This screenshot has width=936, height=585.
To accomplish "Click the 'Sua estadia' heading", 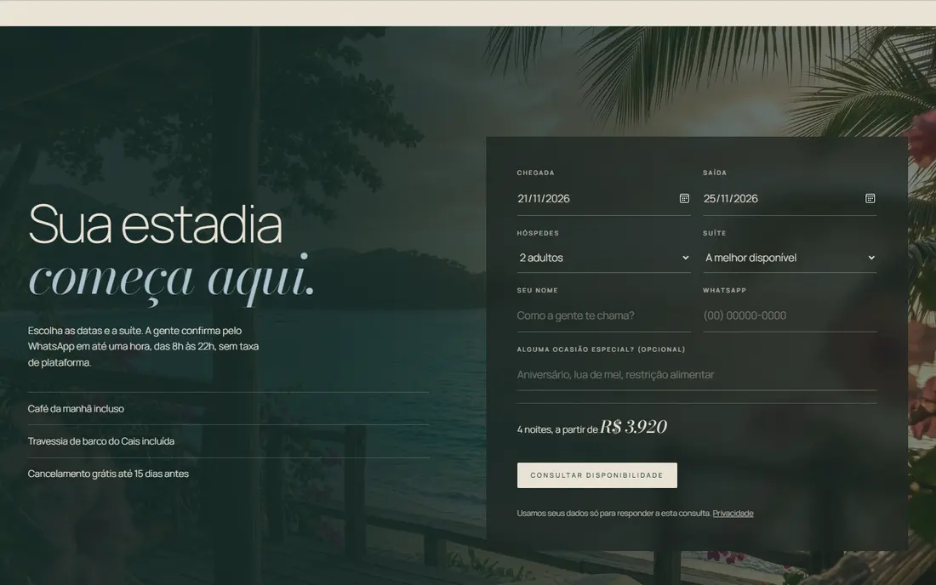I will point(155,224).
